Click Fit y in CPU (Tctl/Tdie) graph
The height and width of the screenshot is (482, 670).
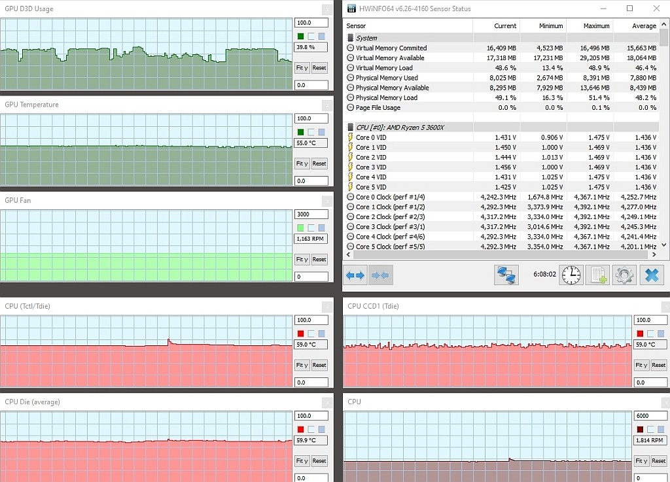point(302,365)
